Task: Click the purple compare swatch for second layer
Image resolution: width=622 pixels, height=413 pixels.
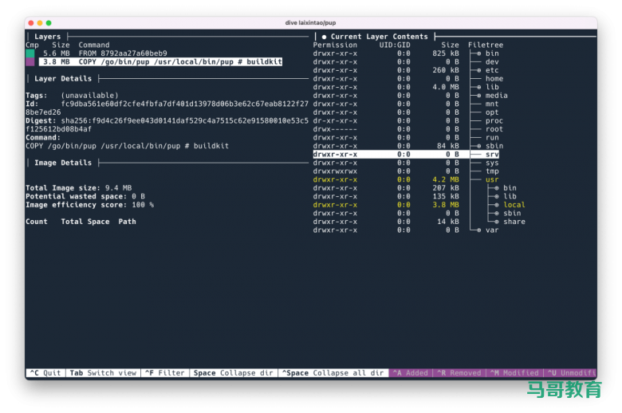Action: click(x=30, y=61)
